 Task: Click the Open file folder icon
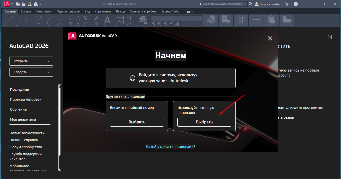pyautogui.click(x=24, y=4)
